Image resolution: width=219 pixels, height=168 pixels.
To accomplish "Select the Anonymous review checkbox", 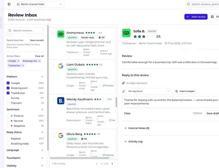I will click(x=54, y=34).
